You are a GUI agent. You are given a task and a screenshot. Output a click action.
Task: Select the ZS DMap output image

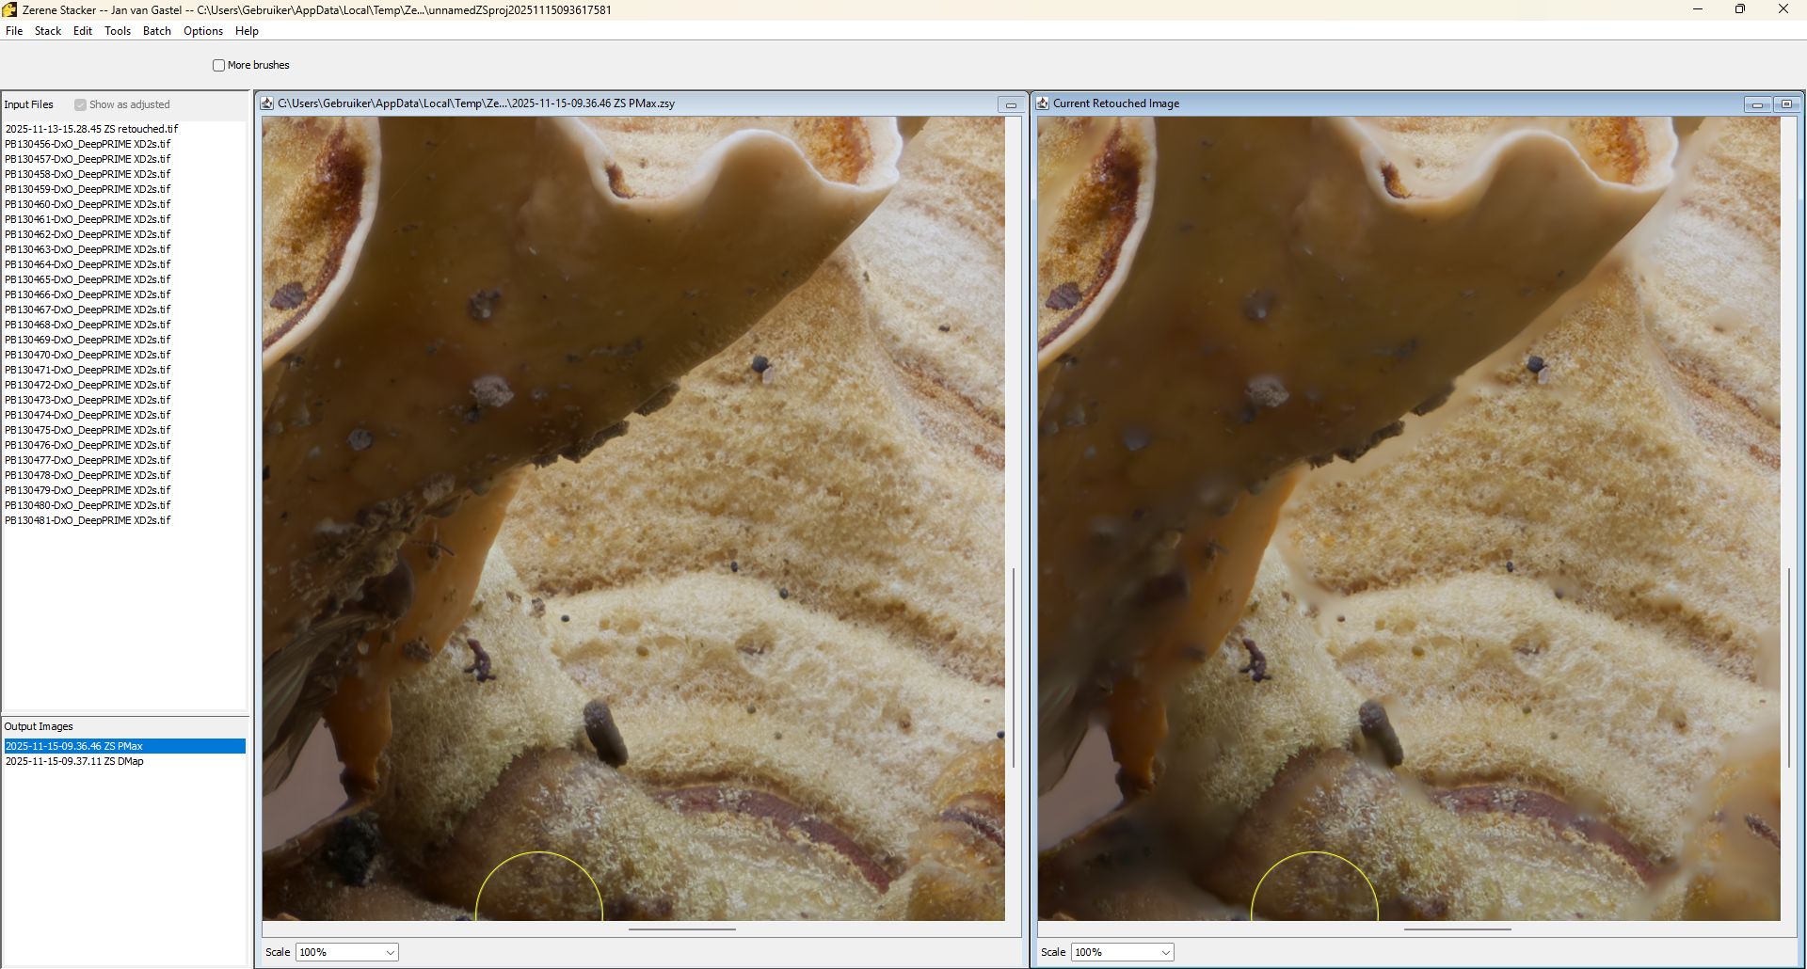point(75,761)
